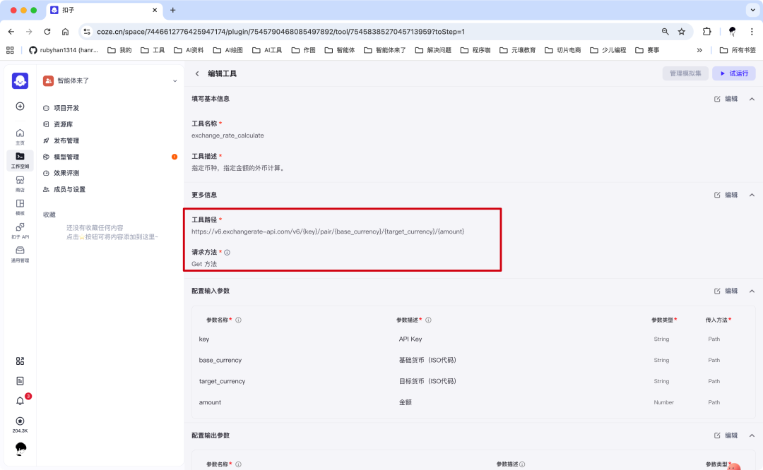The width and height of the screenshot is (763, 470).
Task: Collapse the 配置输入参数 section chevron
Action: pyautogui.click(x=752, y=290)
